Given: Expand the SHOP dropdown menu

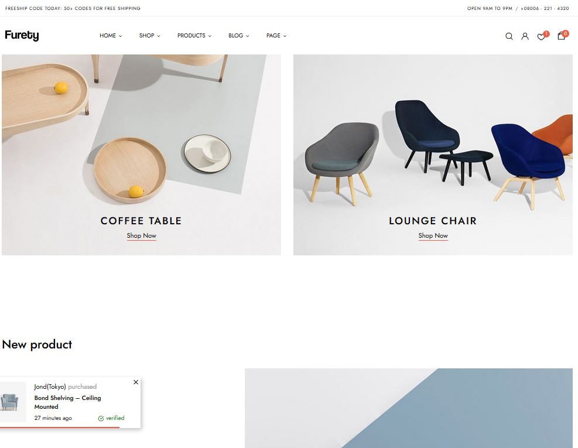Looking at the screenshot, I should click(150, 36).
